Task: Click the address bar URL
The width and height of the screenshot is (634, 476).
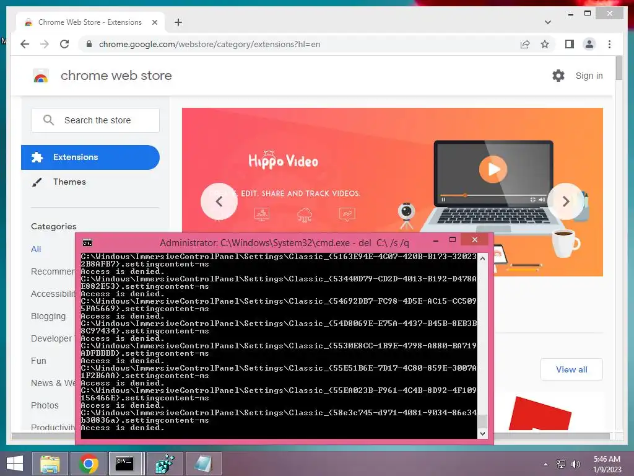Action: click(x=209, y=44)
